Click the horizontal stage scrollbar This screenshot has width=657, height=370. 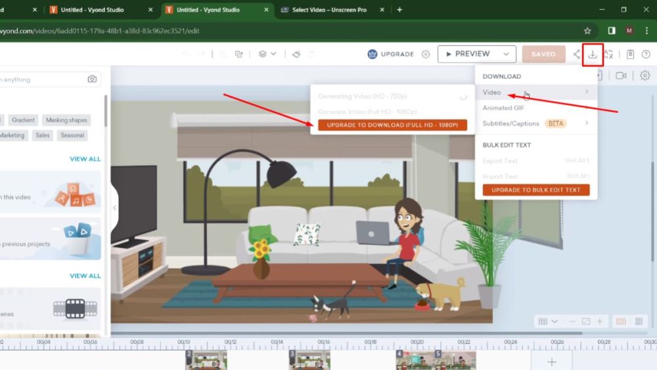[x=346, y=333]
